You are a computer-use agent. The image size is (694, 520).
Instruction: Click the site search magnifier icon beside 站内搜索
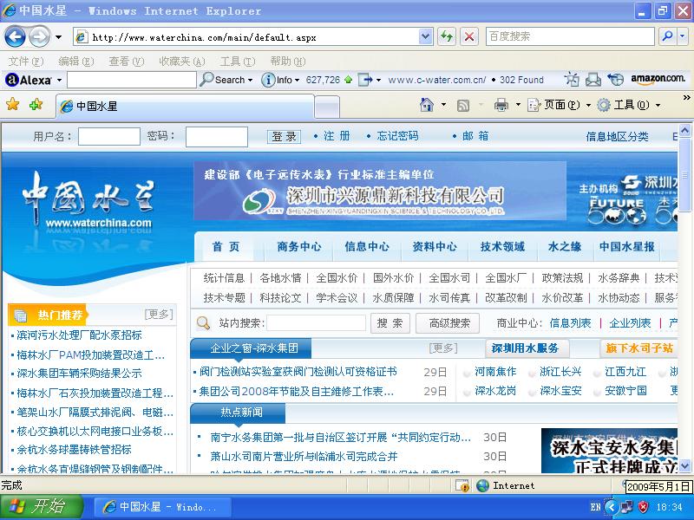coord(203,322)
